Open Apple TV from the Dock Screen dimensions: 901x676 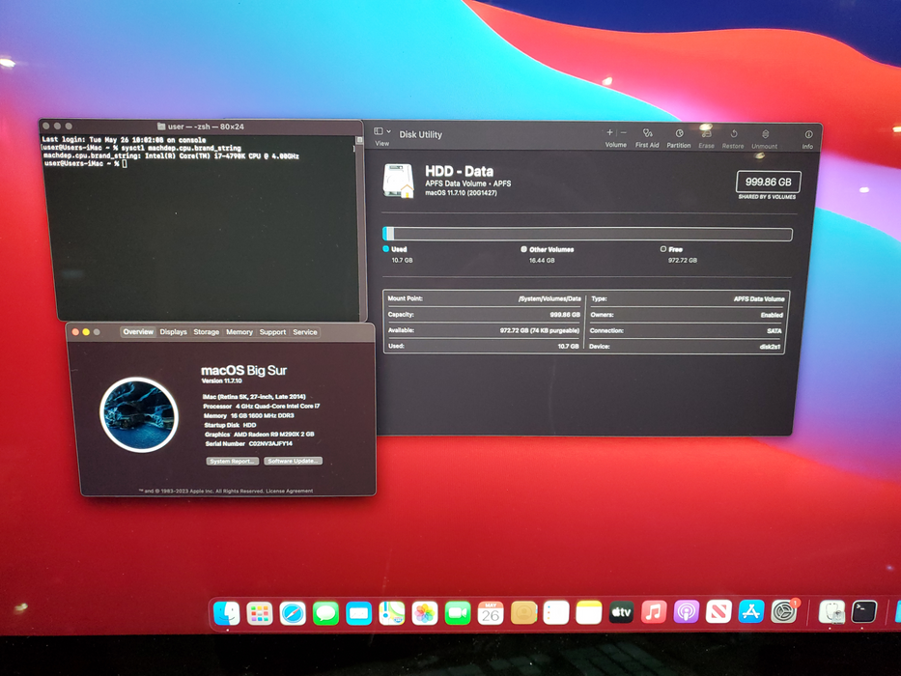621,612
